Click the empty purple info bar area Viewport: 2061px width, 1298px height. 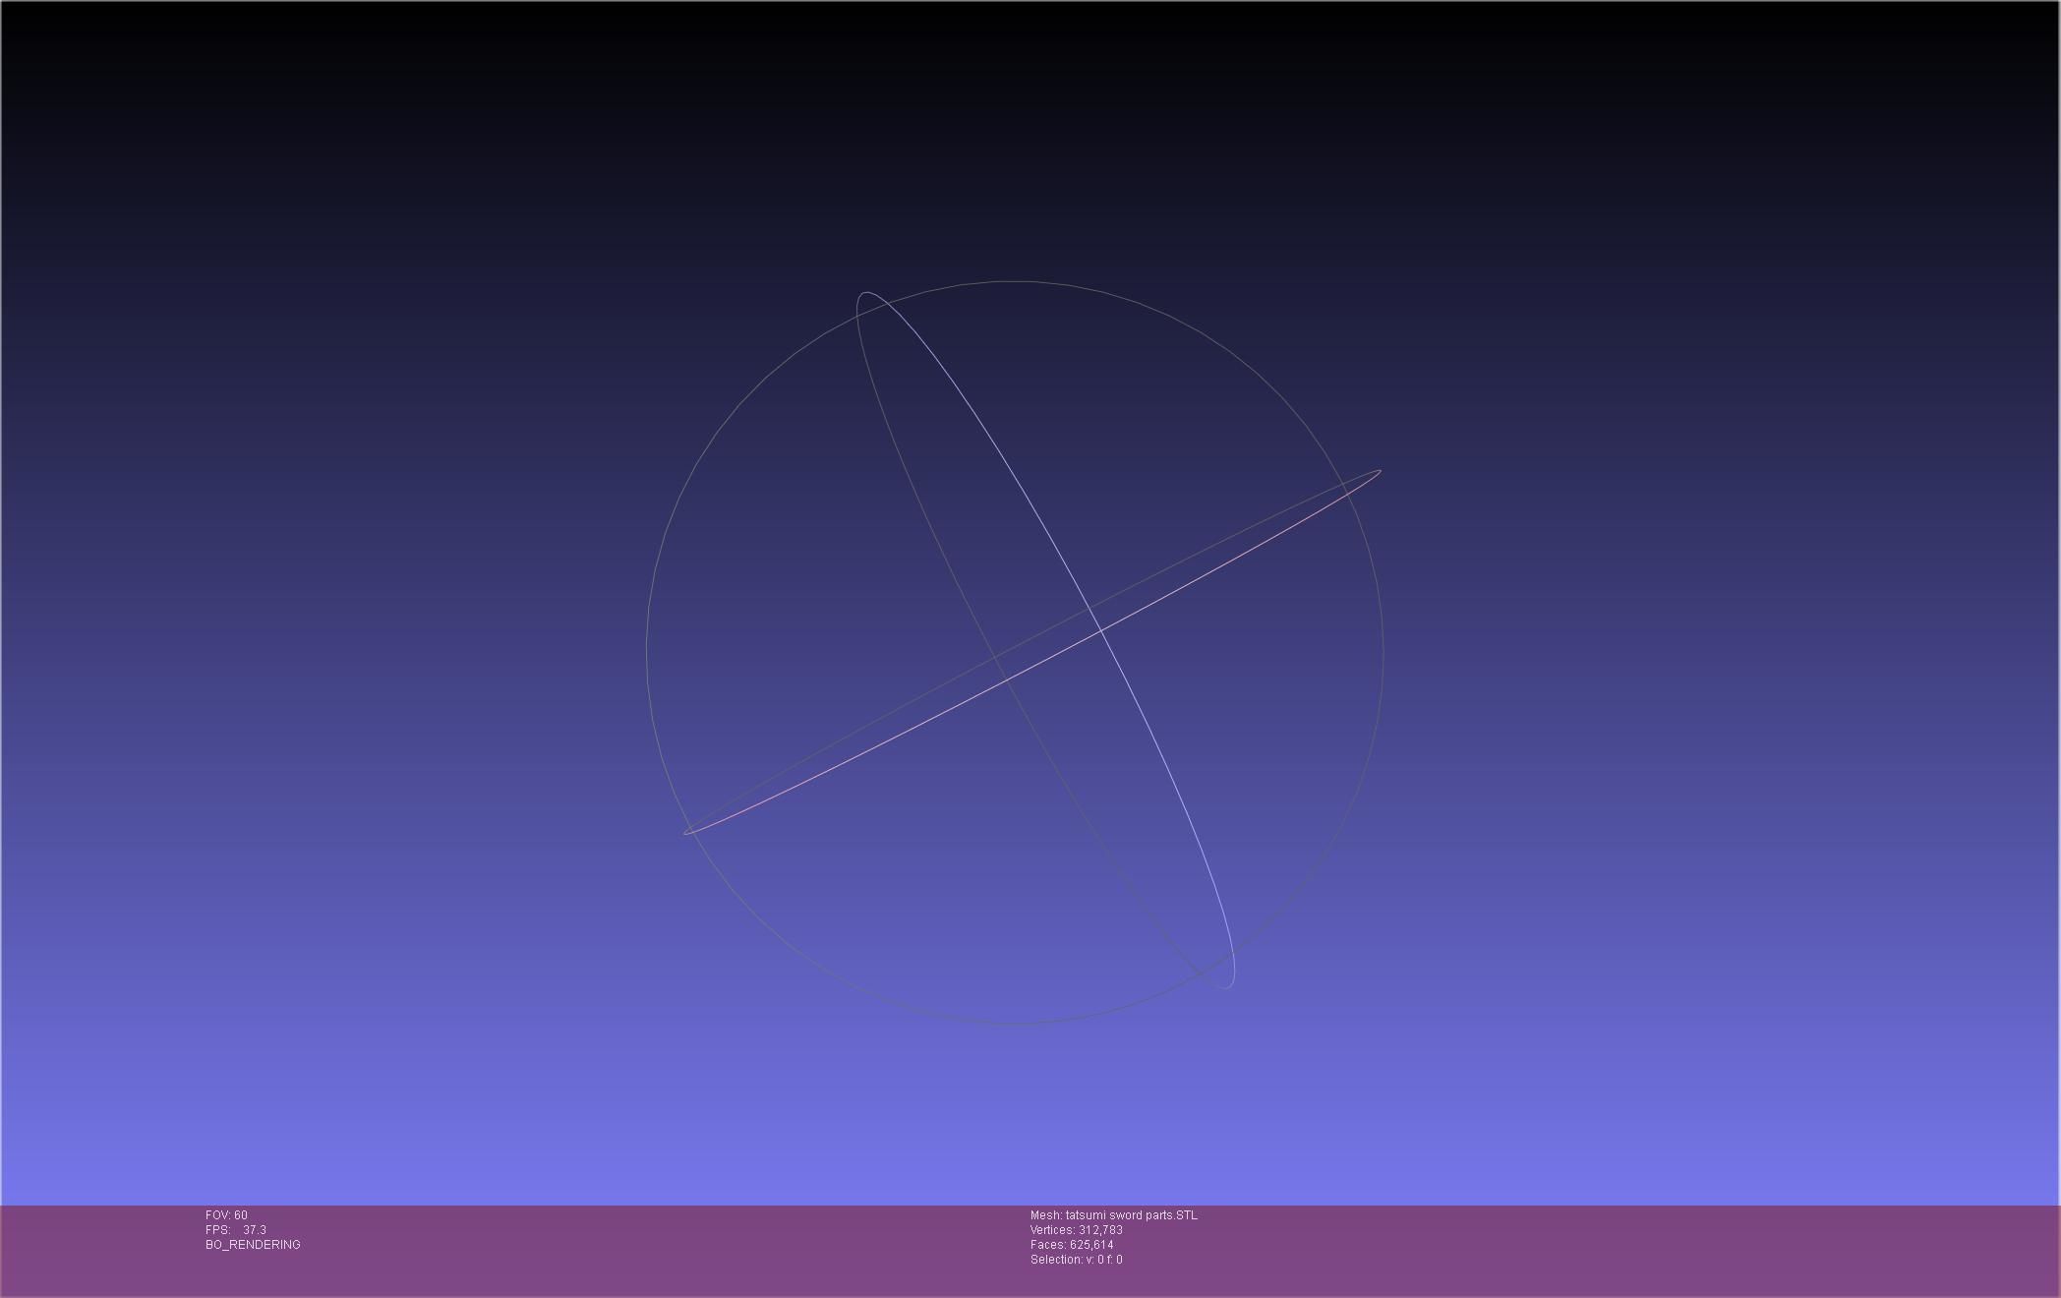click(x=1573, y=1249)
